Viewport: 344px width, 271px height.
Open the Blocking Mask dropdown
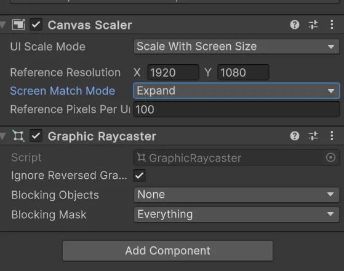point(236,214)
